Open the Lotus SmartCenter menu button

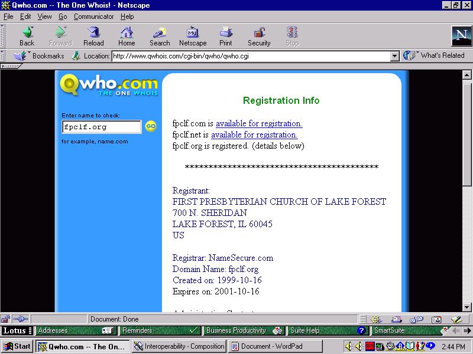point(17,330)
